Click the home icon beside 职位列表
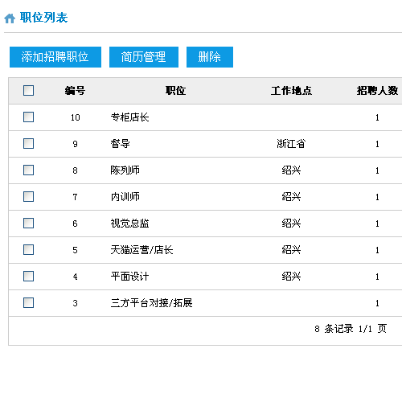 coord(10,18)
